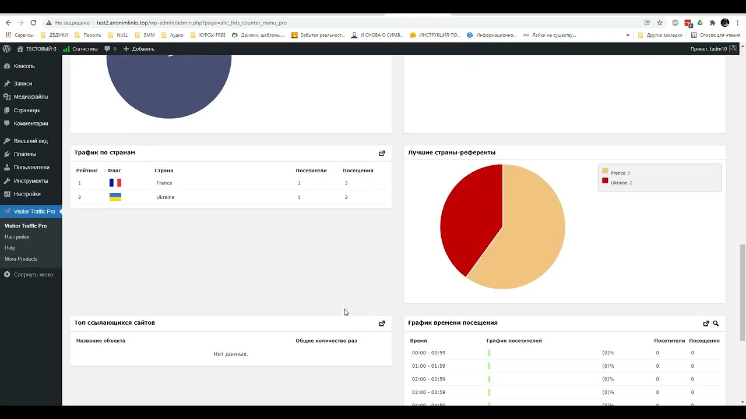Click the Посетители column header in country table

(311, 171)
